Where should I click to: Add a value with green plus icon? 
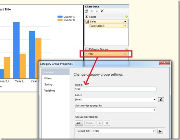[x=126, y=17]
